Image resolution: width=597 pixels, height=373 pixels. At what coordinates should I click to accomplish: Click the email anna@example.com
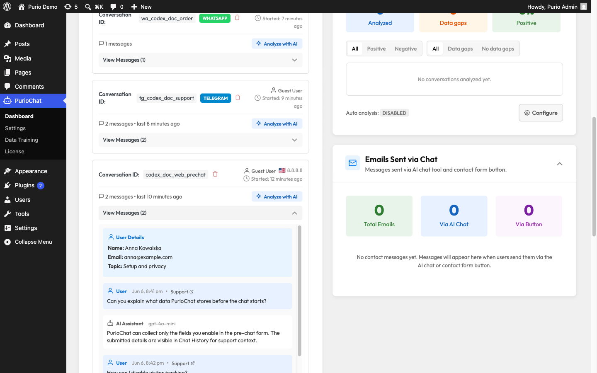[x=148, y=257]
